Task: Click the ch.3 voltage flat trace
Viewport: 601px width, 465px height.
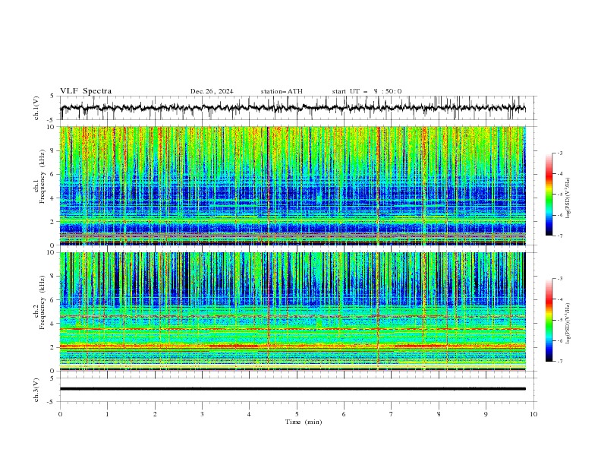Action: [292, 389]
